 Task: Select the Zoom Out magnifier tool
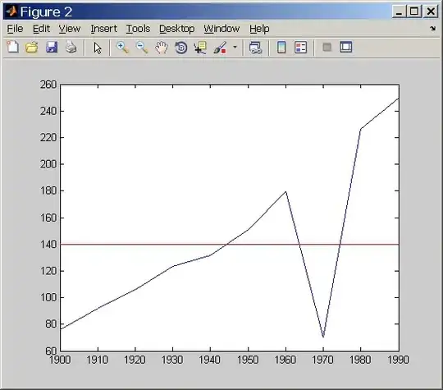[142, 48]
